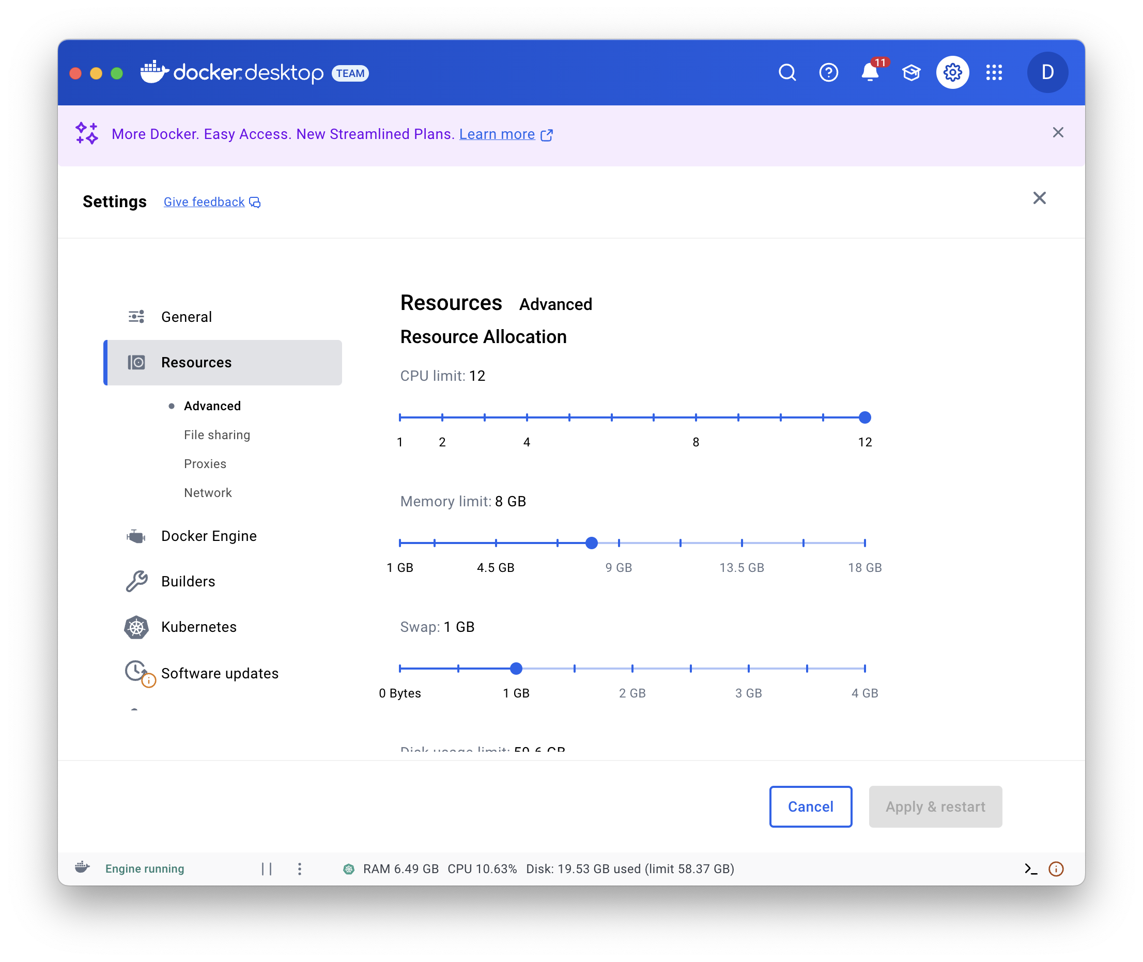Viewport: 1143px width, 962px height.
Task: Open the notifications bell with 11 alerts
Action: [869, 72]
